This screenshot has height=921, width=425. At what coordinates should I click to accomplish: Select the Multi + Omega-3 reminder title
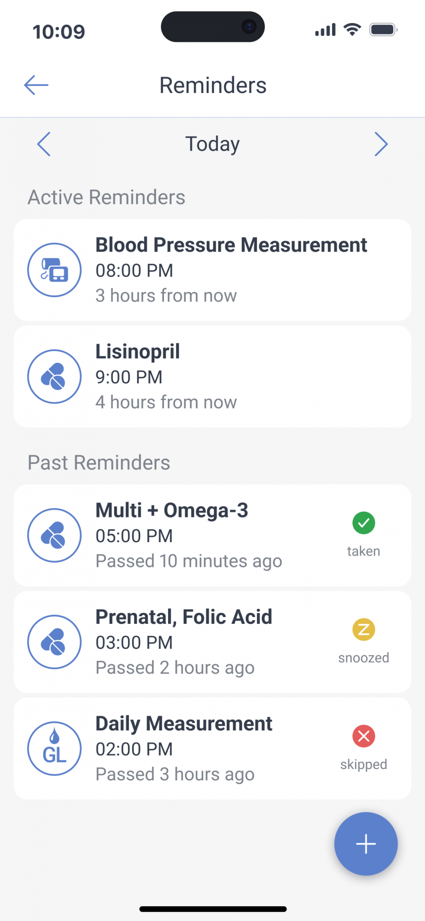172,510
